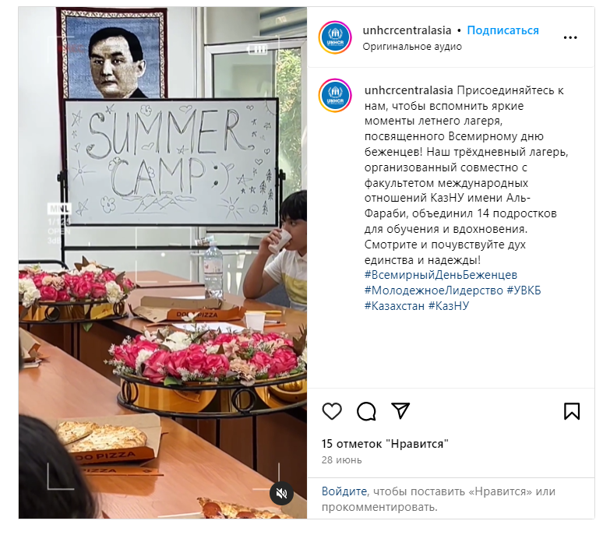Unmute the video with the speaker icon
The height and width of the screenshot is (535, 610).
tap(281, 494)
